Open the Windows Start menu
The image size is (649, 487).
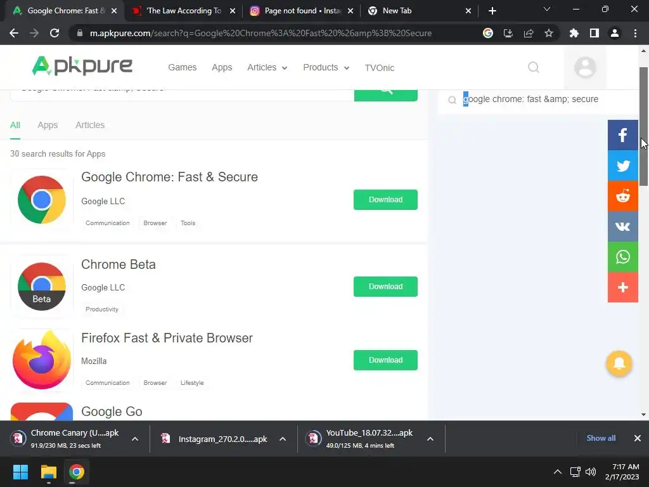click(20, 472)
